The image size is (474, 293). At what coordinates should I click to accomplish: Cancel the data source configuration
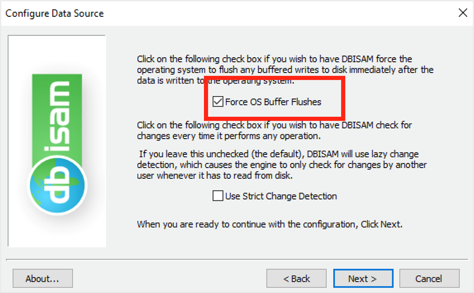(x=429, y=279)
